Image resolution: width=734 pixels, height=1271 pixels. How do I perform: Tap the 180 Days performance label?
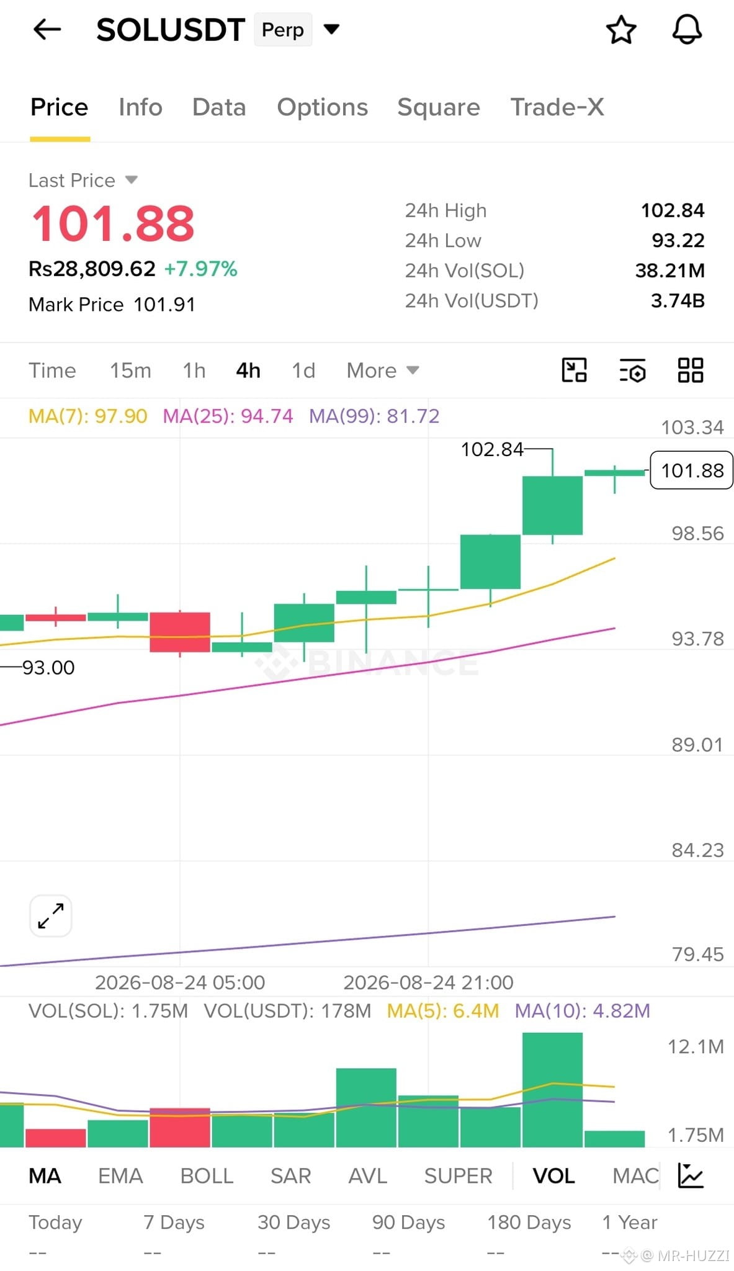click(529, 1222)
